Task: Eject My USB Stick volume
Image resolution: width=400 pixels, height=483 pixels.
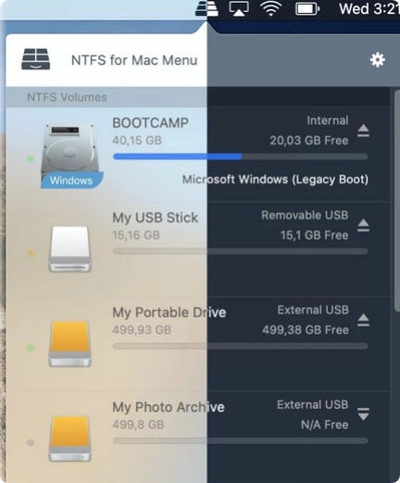Action: [363, 225]
